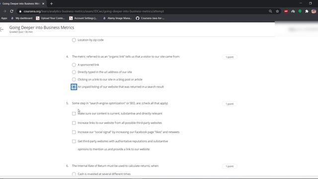Open the Apps bookmark shortcut
The height and width of the screenshot is (179, 318).
click(4, 18)
